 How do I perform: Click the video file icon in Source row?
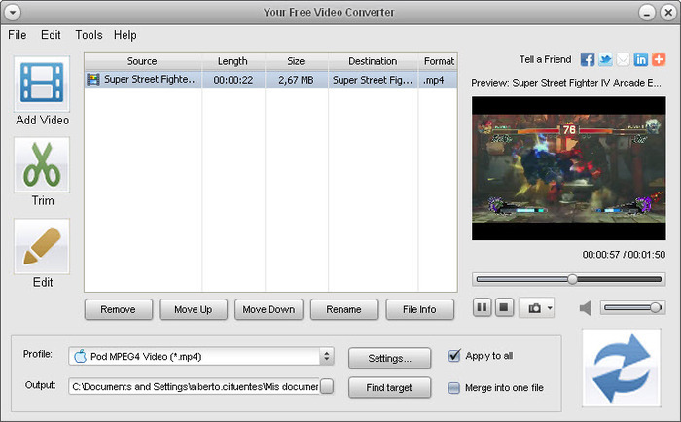coord(93,80)
